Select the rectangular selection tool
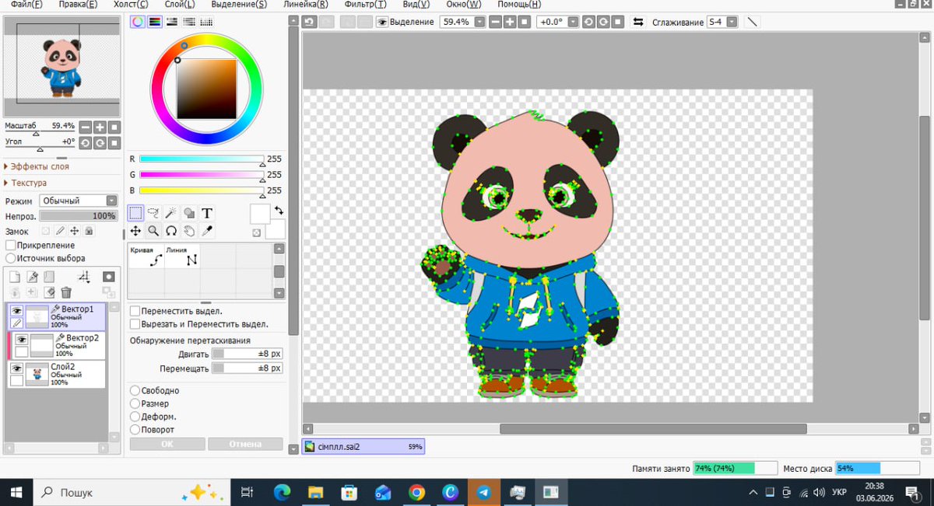Screen dimensions: 934x506 (135, 213)
